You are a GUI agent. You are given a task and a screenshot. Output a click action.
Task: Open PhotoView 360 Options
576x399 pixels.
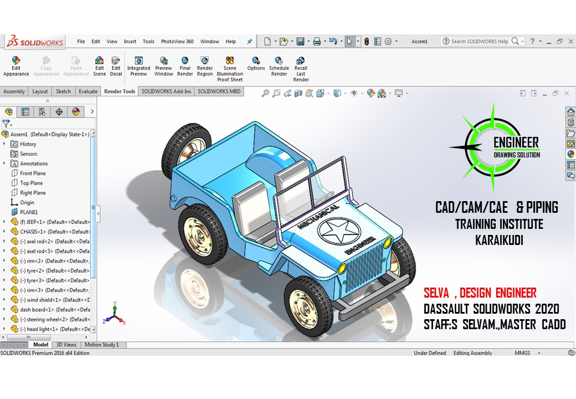[256, 63]
